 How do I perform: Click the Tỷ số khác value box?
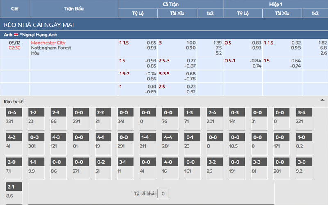(x=163, y=194)
